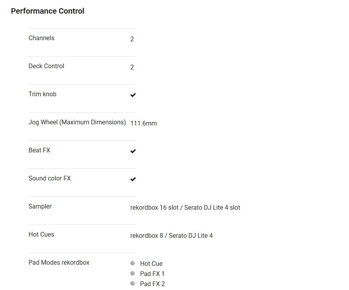The width and height of the screenshot is (349, 290).
Task: Click the bullet icon beside Pad FX 2
Action: click(x=132, y=283)
